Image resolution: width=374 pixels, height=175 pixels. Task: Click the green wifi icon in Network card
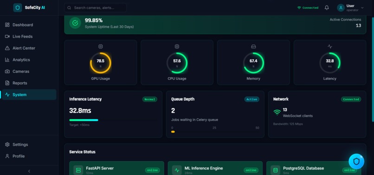(277, 113)
